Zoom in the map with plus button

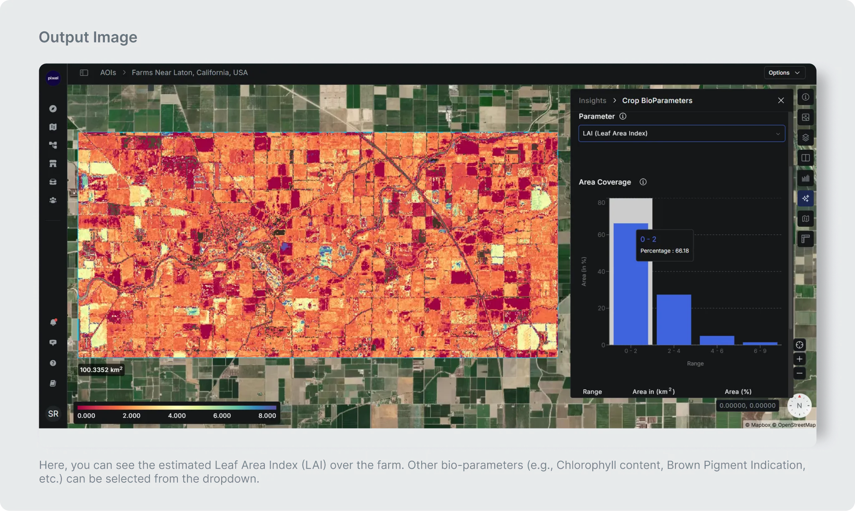coord(799,359)
